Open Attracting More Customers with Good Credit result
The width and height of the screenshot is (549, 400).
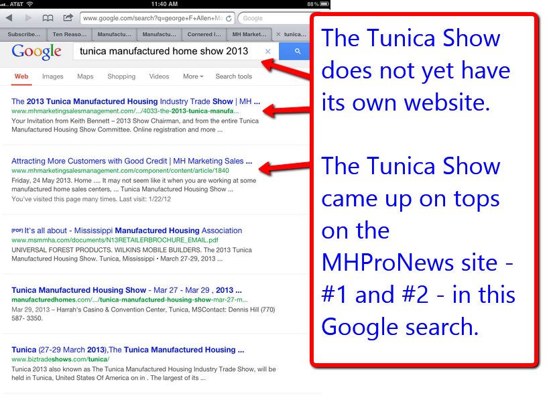pos(131,161)
